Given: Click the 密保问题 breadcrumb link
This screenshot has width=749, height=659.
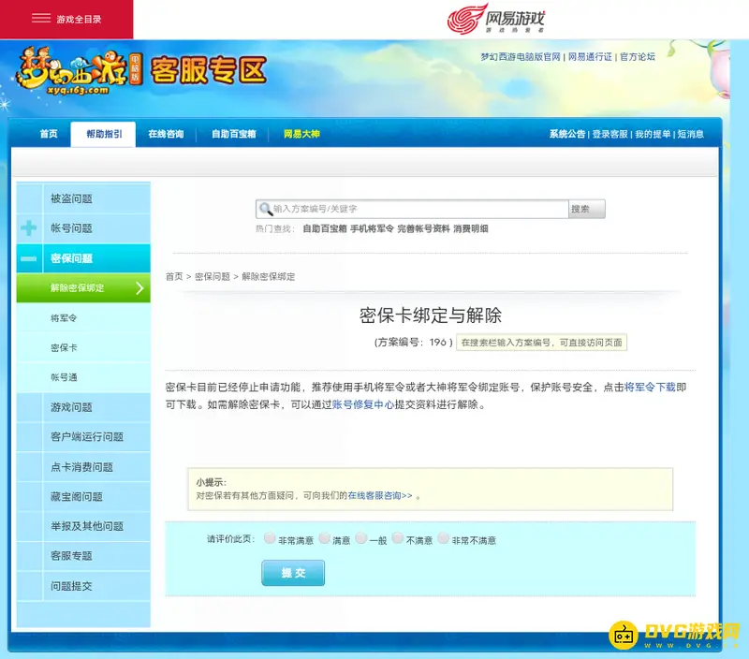Looking at the screenshot, I should (213, 276).
